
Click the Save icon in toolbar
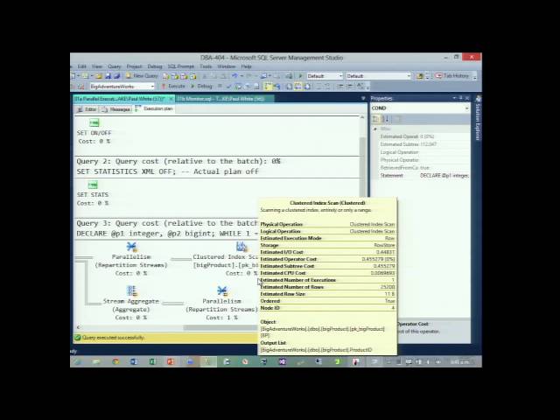coord(108,76)
